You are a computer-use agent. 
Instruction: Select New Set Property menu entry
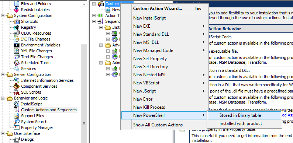[165, 59]
